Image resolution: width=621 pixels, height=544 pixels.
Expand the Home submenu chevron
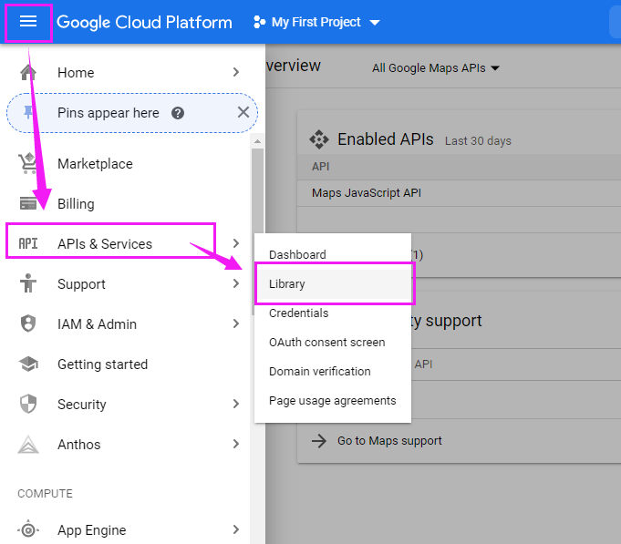click(x=236, y=72)
